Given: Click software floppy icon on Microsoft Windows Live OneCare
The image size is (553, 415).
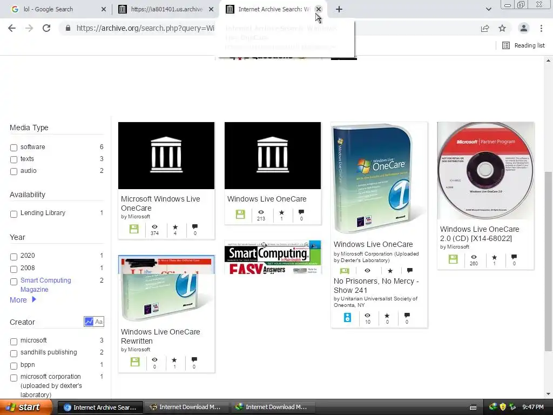Looking at the screenshot, I should (x=134, y=229).
